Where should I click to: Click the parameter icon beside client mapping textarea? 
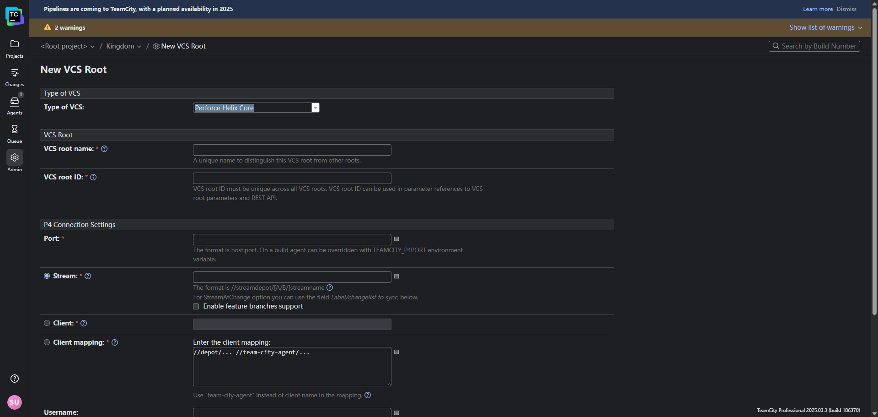tap(396, 352)
